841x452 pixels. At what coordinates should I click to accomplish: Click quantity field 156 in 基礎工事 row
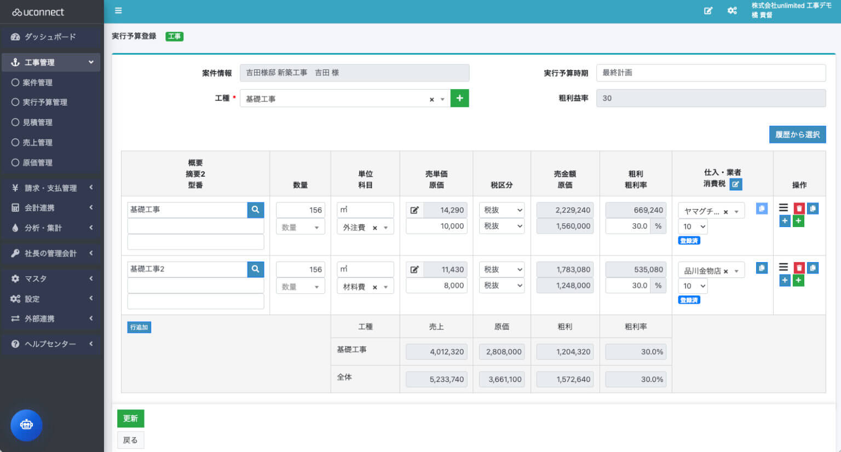click(301, 210)
